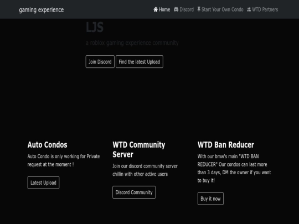Click the Discord logo icon in navbar

pyautogui.click(x=176, y=9)
